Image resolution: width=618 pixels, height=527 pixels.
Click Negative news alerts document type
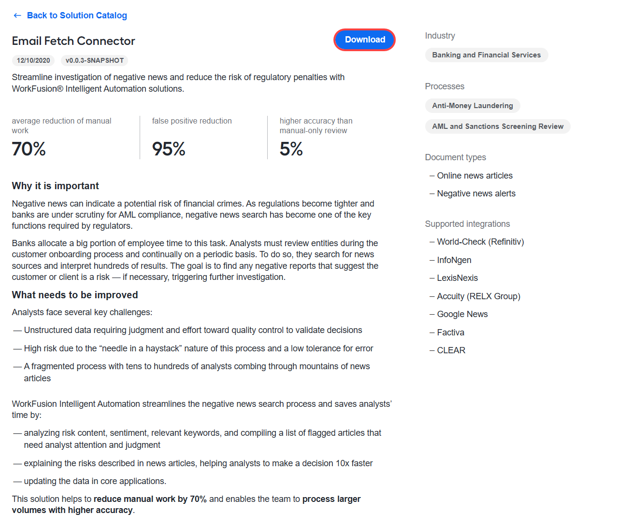coord(476,194)
